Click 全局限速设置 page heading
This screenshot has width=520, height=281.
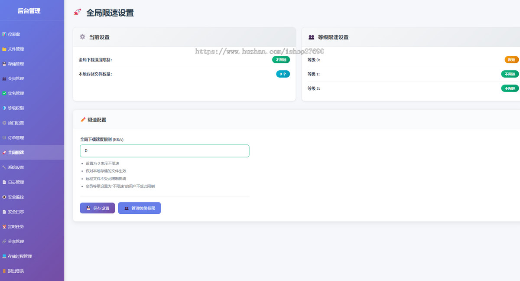pos(110,13)
